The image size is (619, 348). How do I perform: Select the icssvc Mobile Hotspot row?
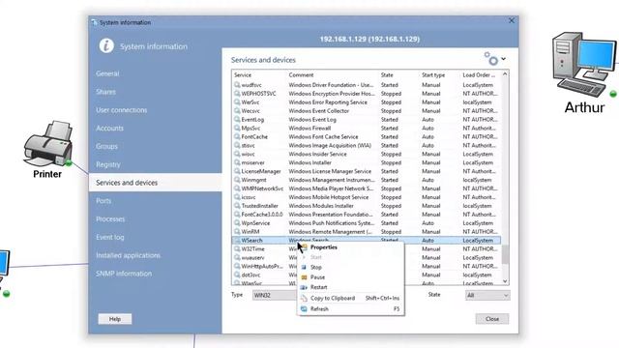pyautogui.click(x=367, y=197)
